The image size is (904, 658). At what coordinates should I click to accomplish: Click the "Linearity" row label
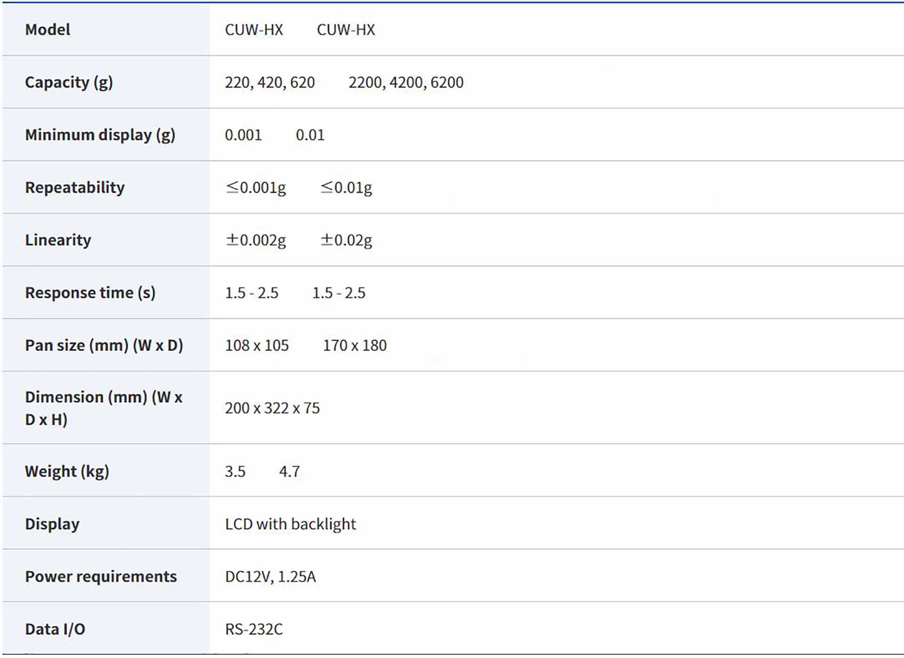point(58,240)
